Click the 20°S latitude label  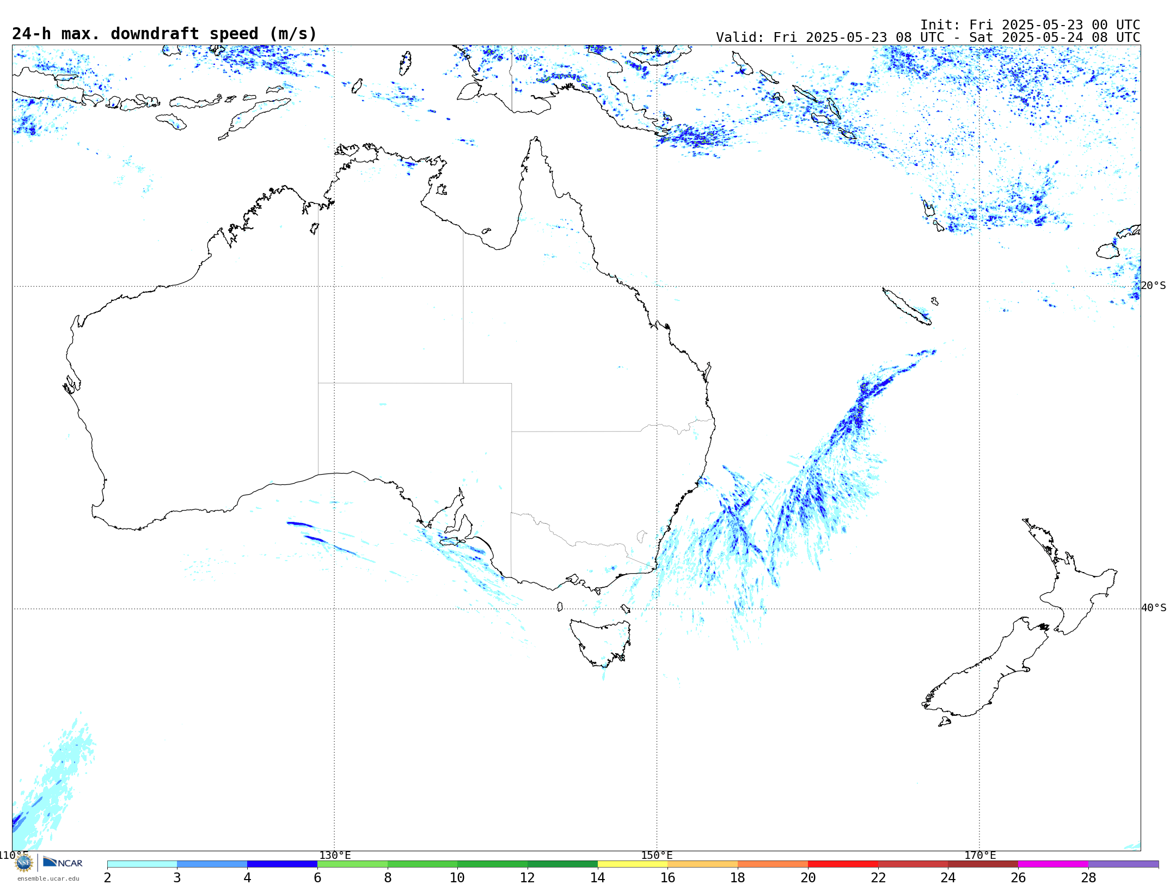click(x=1153, y=285)
